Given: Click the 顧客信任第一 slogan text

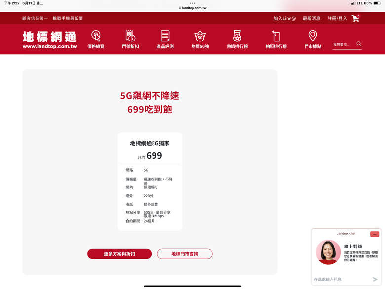Looking at the screenshot, I should coord(35,18).
